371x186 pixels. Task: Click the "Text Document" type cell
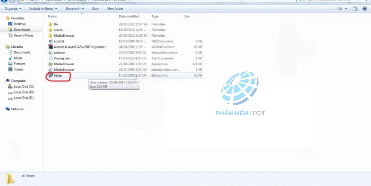tap(162, 58)
